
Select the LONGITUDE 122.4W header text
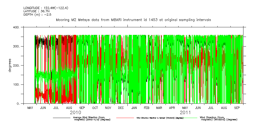pyautogui.click(x=42, y=8)
